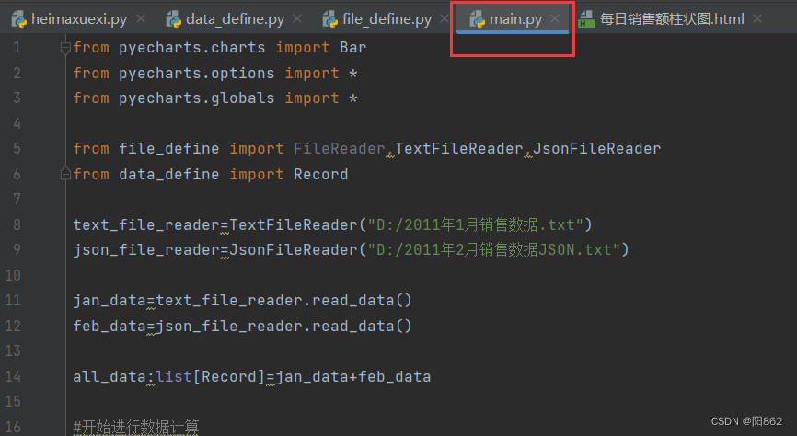The height and width of the screenshot is (436, 797).
Task: Collapse the import block at line 1
Action: (x=65, y=48)
